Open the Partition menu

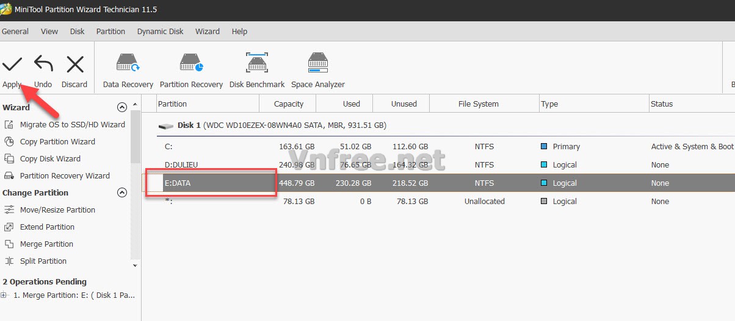coord(110,32)
